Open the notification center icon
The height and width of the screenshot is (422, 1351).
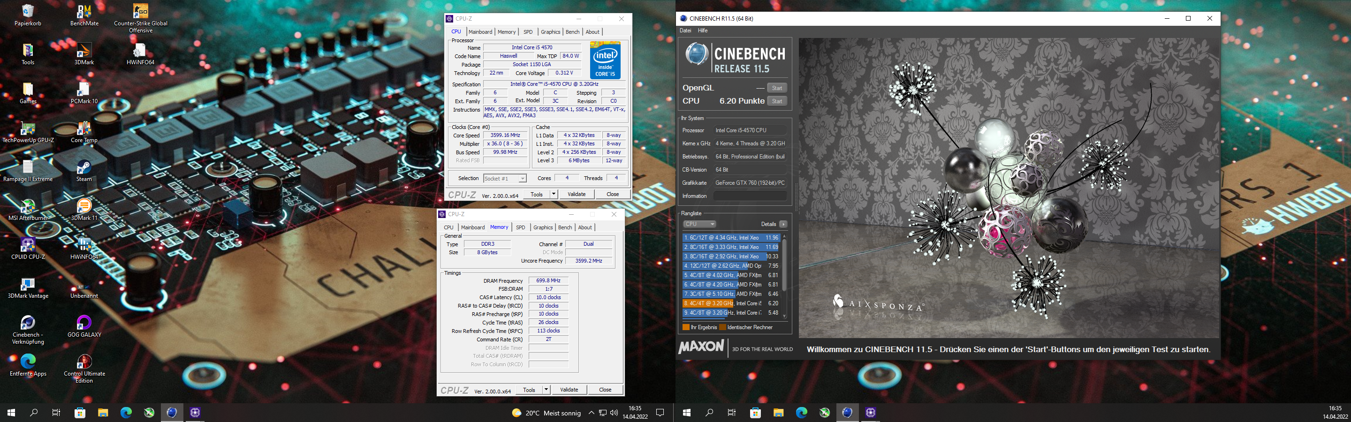coord(660,413)
